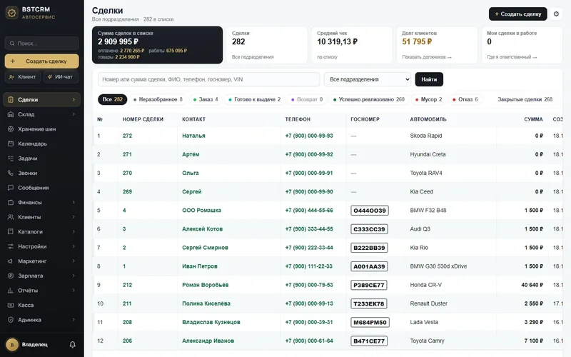
Task: Open the Календарь calendar icon
Action: point(11,144)
